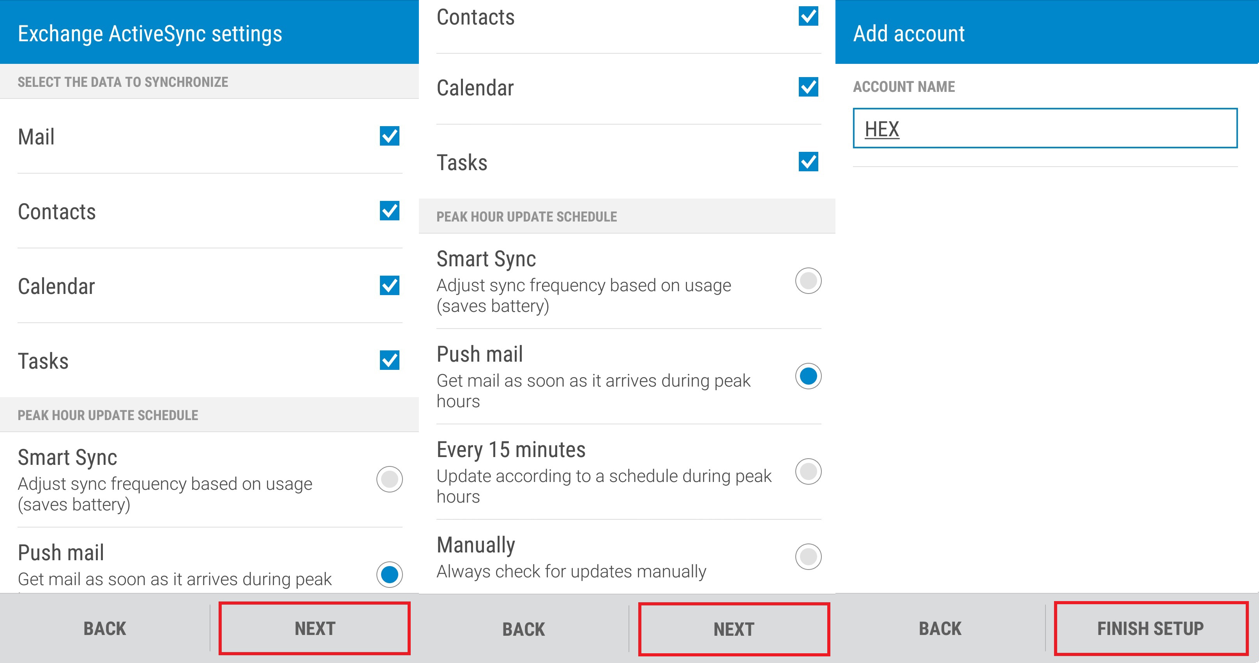Click the ACCOUNT NAME label

904,86
